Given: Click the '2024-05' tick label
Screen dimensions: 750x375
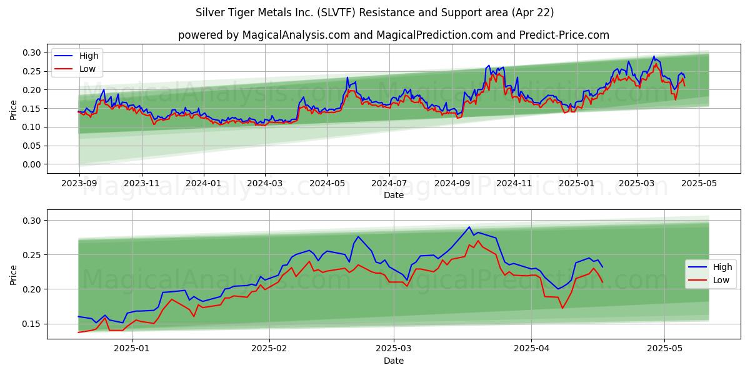Looking at the screenshot, I should [x=327, y=183].
